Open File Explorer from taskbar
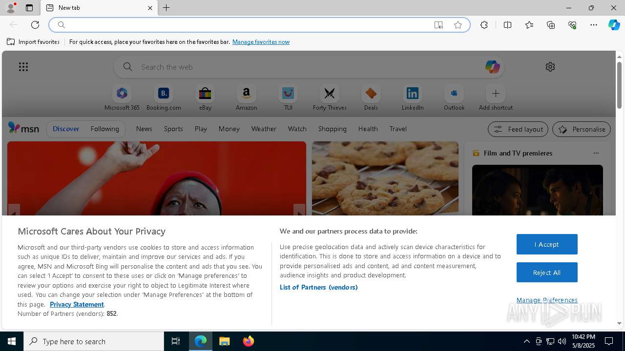This screenshot has height=351, width=625. pyautogui.click(x=225, y=341)
